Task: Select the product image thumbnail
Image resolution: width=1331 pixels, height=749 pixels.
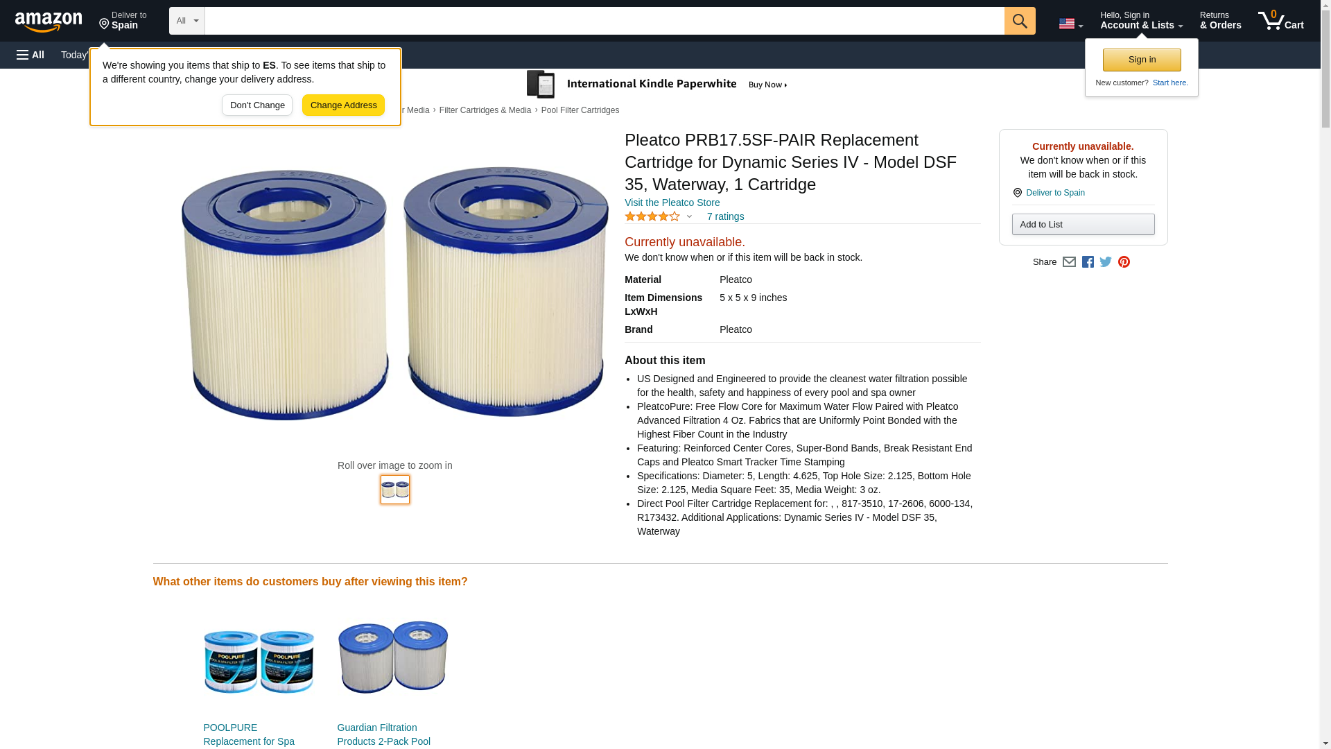Action: 395,490
